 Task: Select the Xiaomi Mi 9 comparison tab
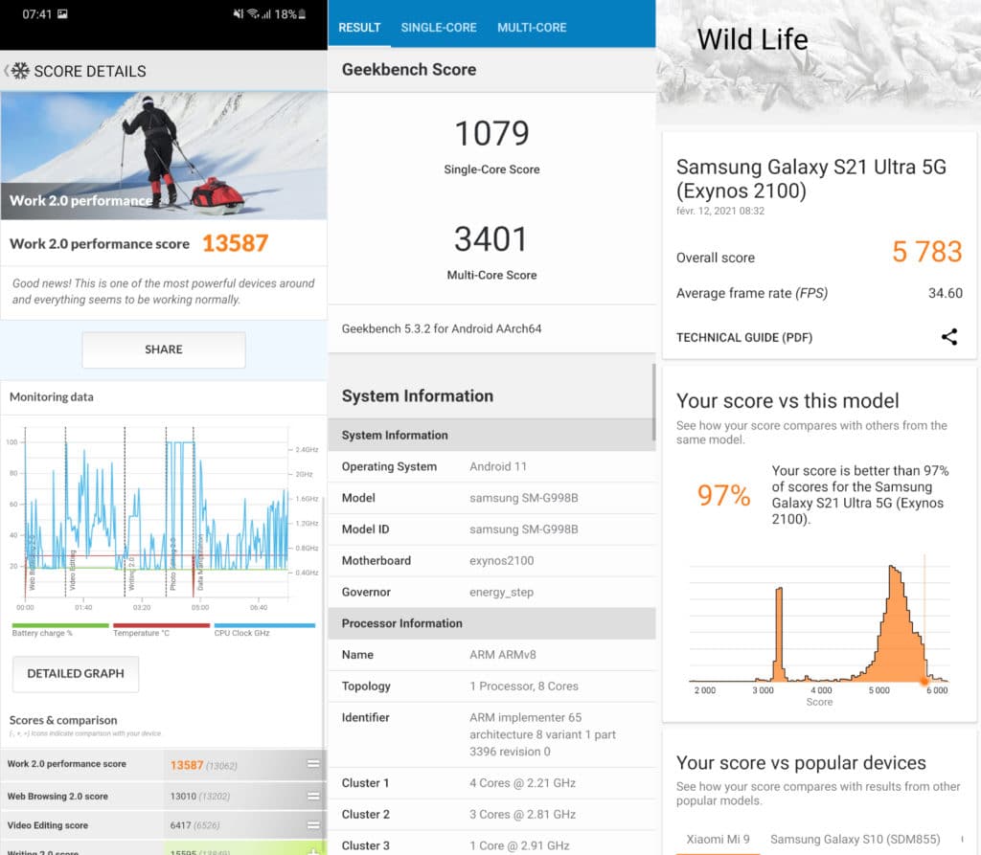click(x=719, y=840)
